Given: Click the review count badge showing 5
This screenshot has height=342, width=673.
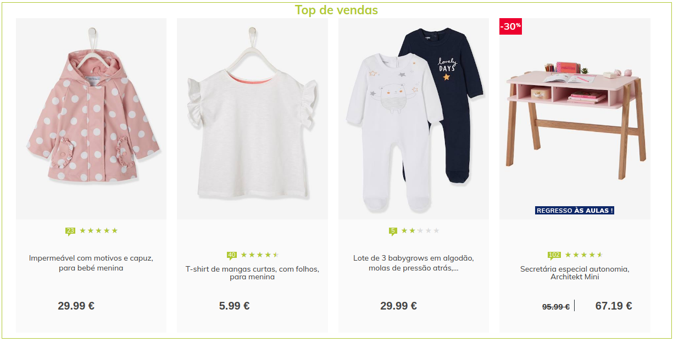Looking at the screenshot, I should pyautogui.click(x=393, y=231).
